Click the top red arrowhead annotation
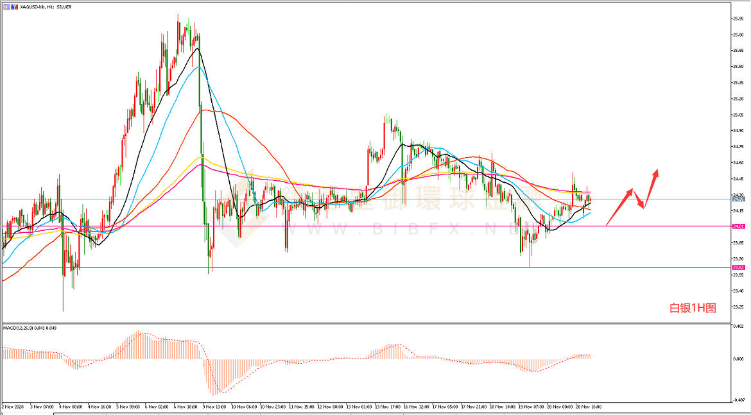Viewport: 751px width, 415px height. (x=655, y=172)
